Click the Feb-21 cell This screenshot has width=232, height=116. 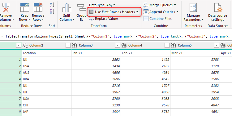[145, 53]
